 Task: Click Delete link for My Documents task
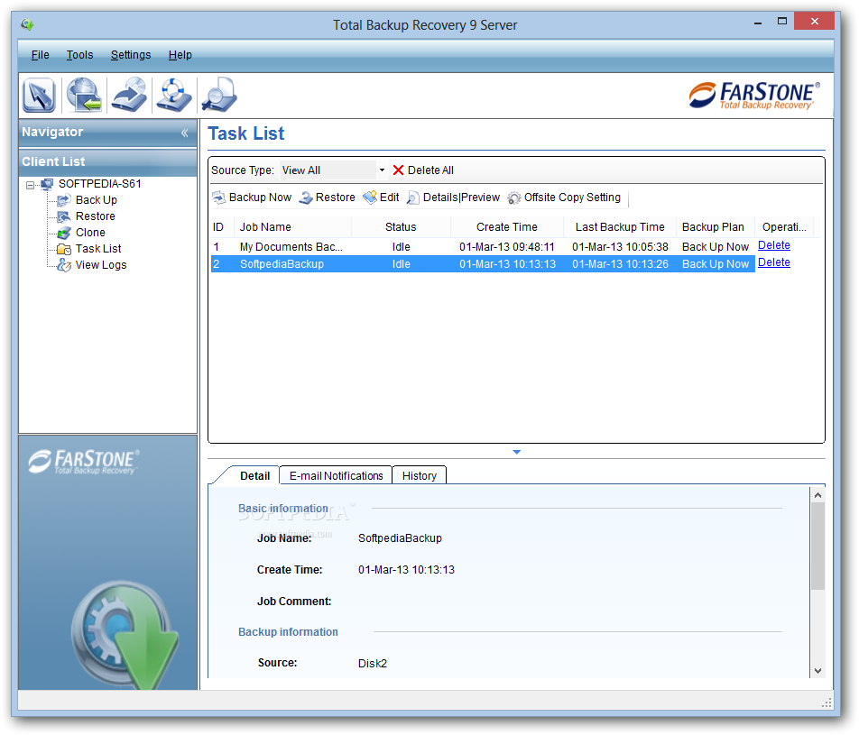coord(773,245)
